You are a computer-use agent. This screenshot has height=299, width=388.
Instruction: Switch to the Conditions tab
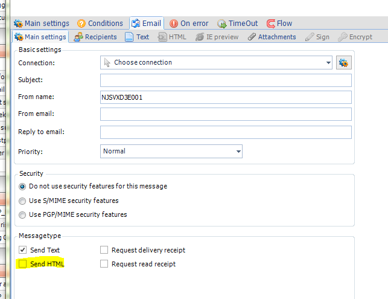tap(100, 24)
